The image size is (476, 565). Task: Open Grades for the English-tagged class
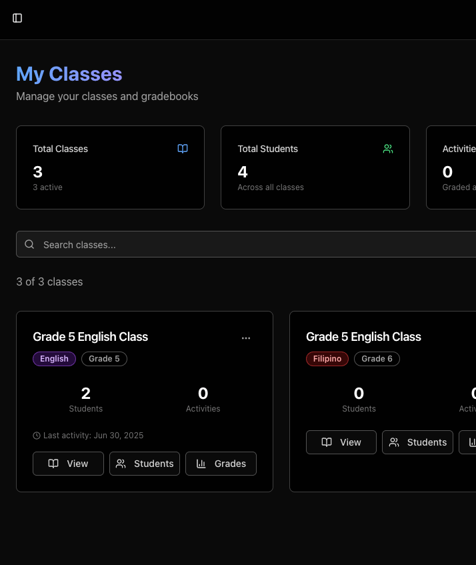[221, 464]
